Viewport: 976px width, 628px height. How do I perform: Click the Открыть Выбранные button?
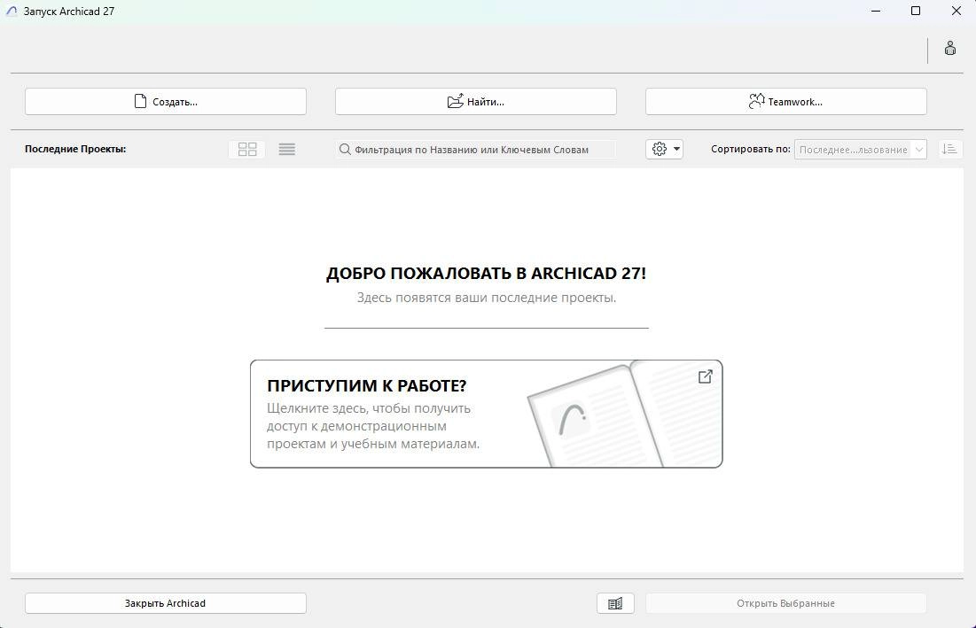tap(786, 603)
